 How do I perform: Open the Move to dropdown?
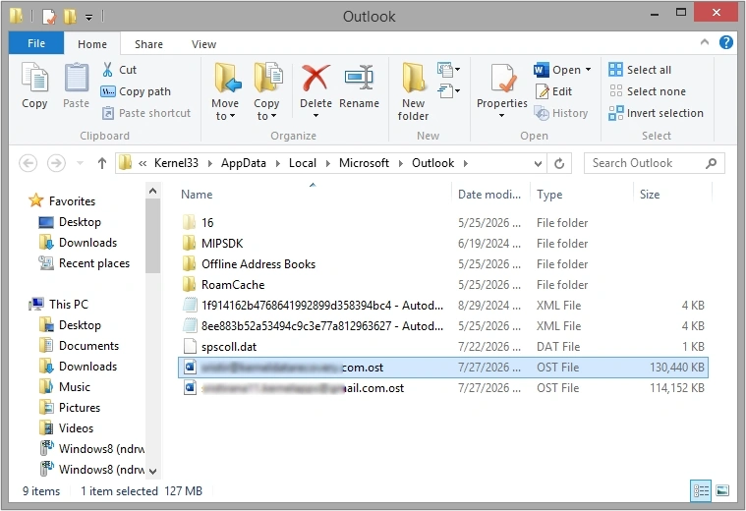coord(225,110)
